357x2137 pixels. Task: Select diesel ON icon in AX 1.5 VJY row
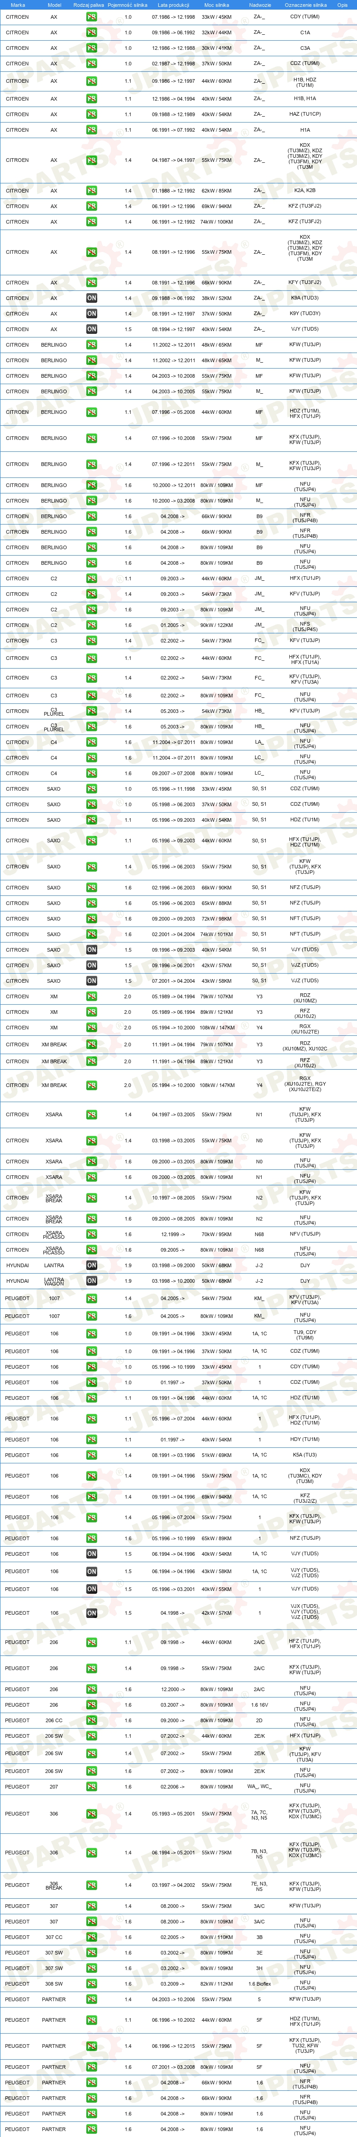pos(91,329)
